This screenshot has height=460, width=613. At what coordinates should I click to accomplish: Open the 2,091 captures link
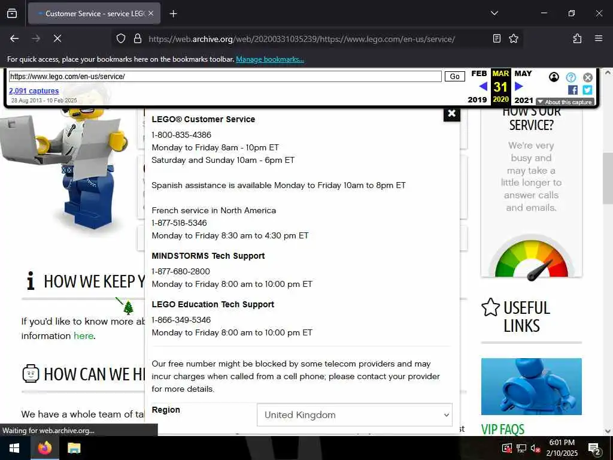point(34,91)
